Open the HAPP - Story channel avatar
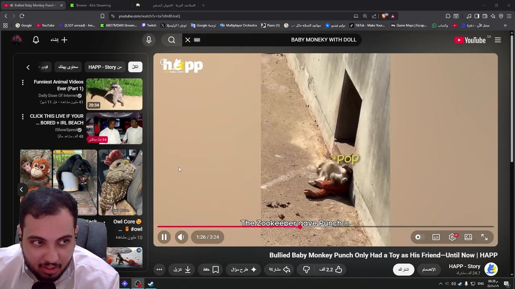Screen dimensions: 515x289 (x=491, y=269)
